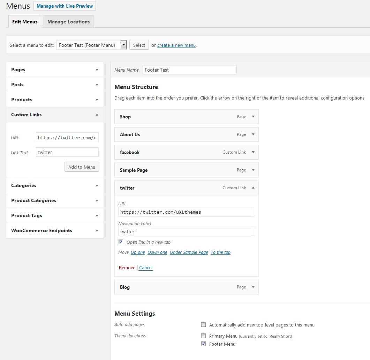370x360 pixels.
Task: Check the Primary Menu theme location
Action: [x=203, y=336]
